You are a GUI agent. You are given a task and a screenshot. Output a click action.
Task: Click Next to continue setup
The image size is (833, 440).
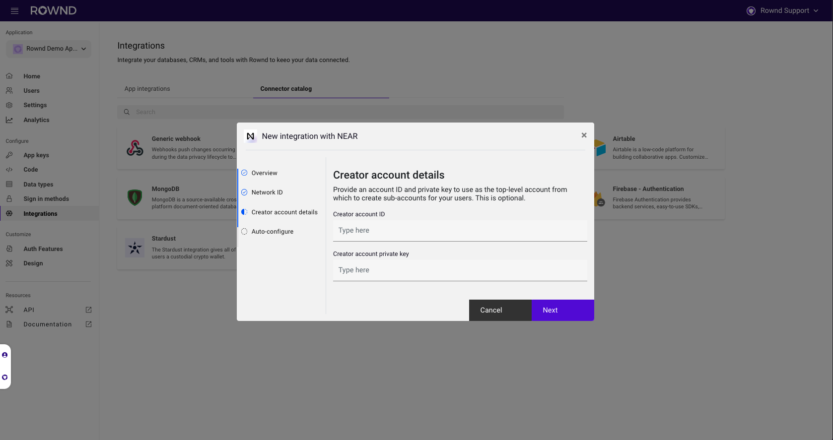pos(563,310)
